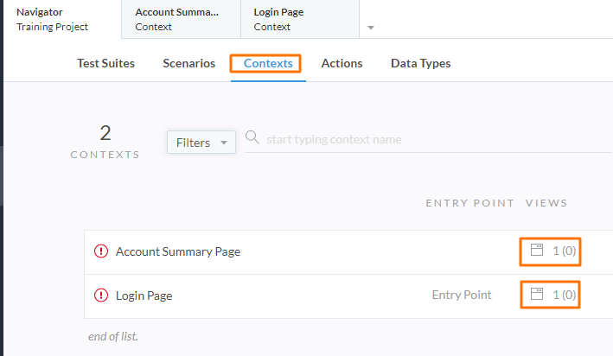Image resolution: width=613 pixels, height=356 pixels.
Task: Click the Account Summary Page warning icon
Action: point(101,251)
